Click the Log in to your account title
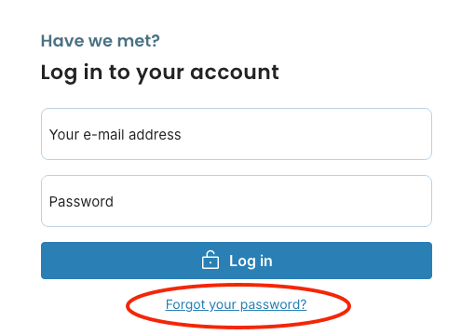Viewport: 475px width, 335px height. click(x=160, y=73)
